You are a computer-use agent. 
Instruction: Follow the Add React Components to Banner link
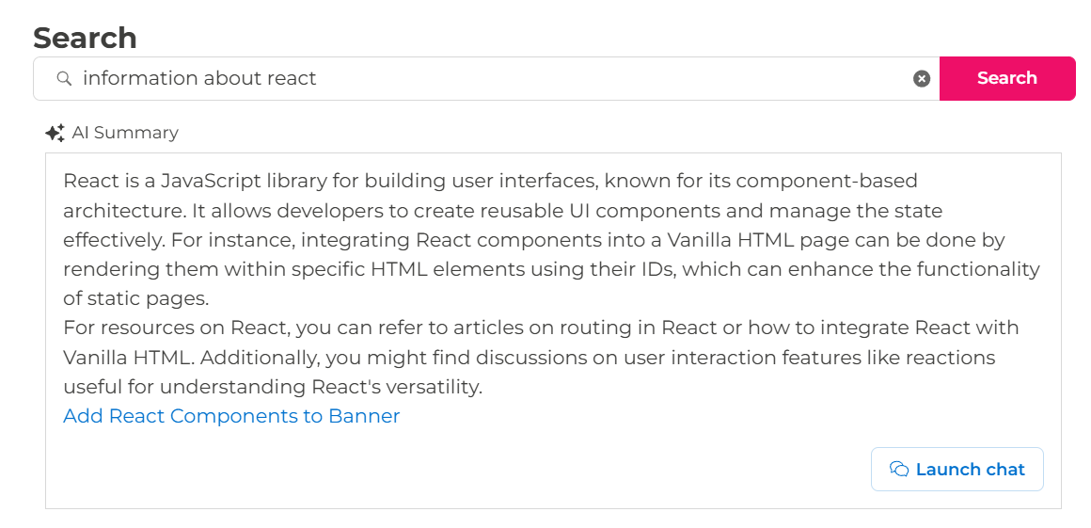231,416
